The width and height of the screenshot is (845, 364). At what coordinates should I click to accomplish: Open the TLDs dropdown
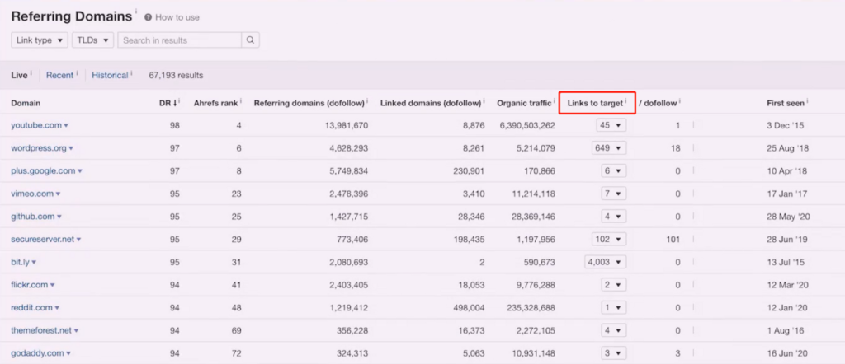coord(92,40)
